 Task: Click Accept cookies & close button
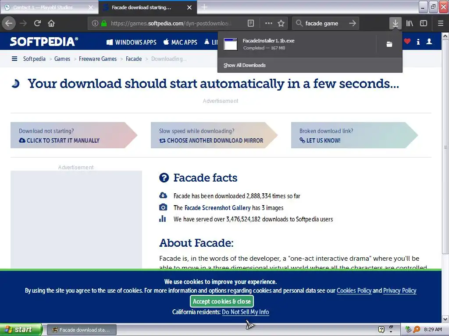[221, 301]
